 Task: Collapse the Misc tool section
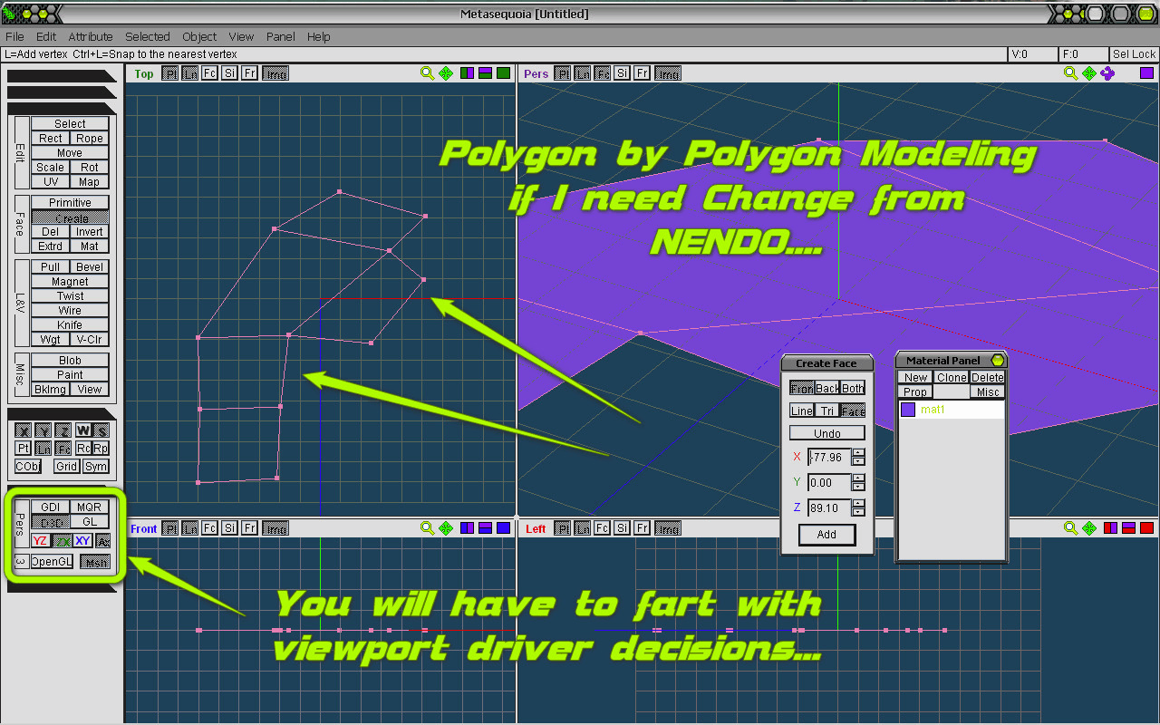click(x=20, y=374)
